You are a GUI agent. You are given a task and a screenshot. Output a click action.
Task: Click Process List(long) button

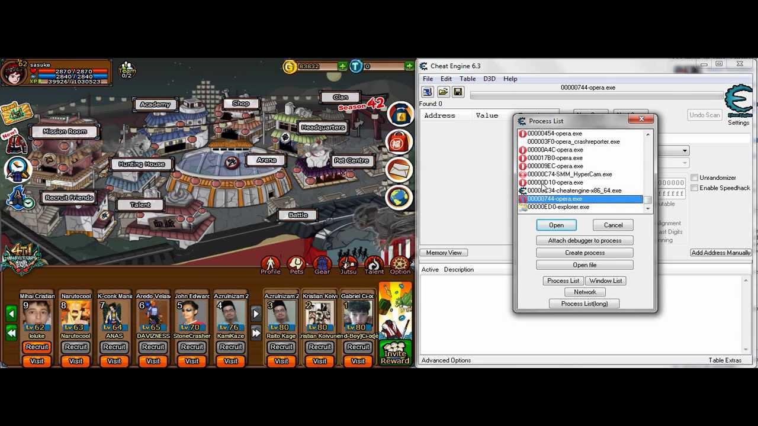pos(584,304)
